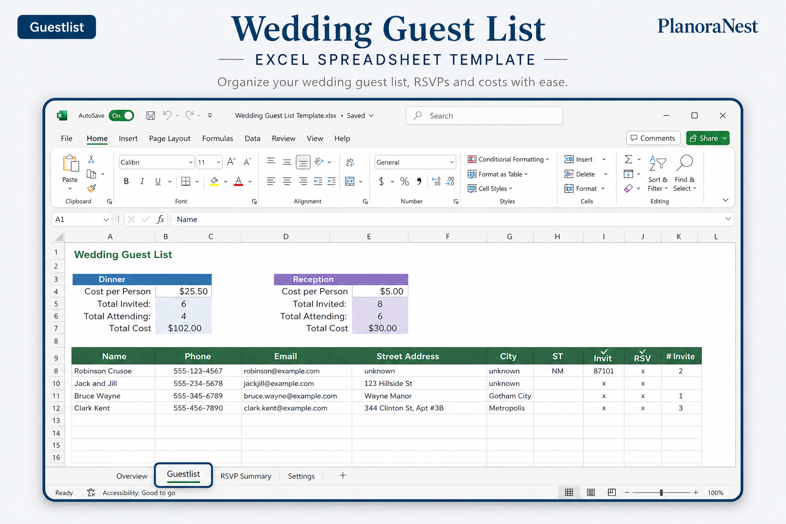The image size is (786, 524).
Task: Click the green Share button
Action: [x=708, y=138]
